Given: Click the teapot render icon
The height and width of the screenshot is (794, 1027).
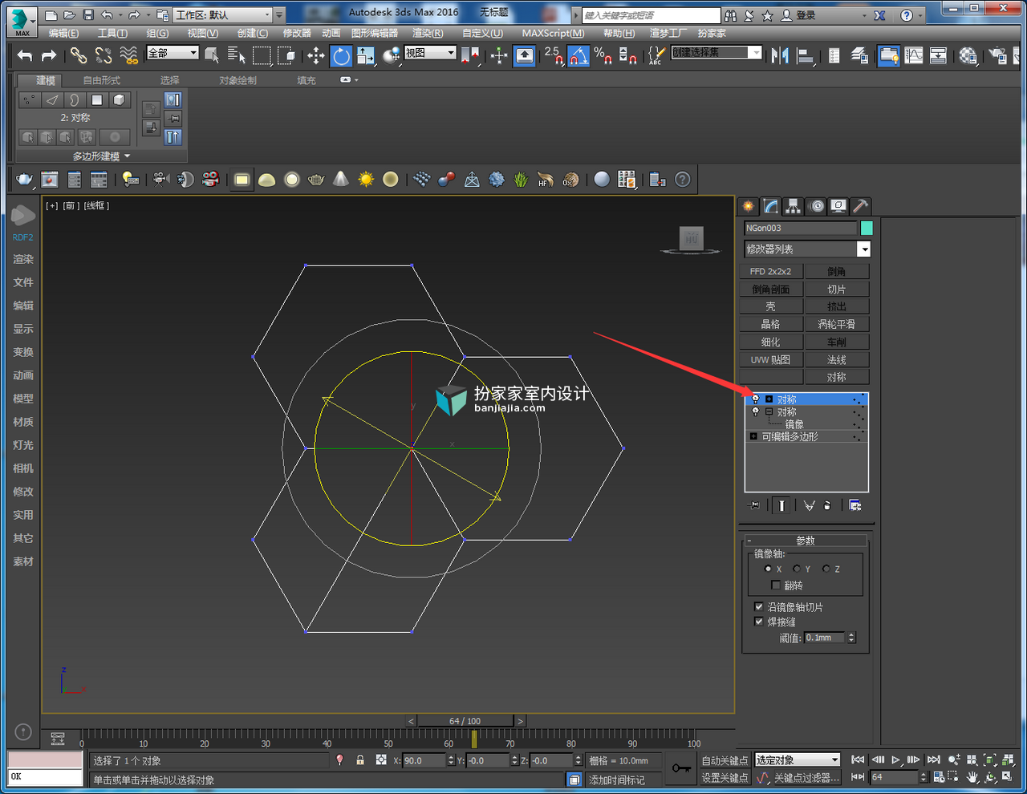Looking at the screenshot, I should (24, 180).
